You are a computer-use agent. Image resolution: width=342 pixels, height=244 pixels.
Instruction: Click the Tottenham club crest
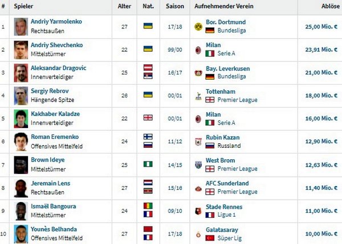[x=198, y=95]
